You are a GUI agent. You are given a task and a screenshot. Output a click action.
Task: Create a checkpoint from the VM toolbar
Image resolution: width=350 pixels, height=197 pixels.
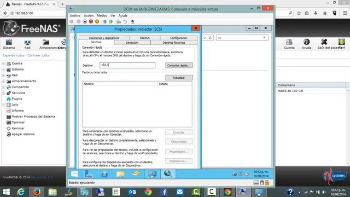pyautogui.click(x=119, y=22)
